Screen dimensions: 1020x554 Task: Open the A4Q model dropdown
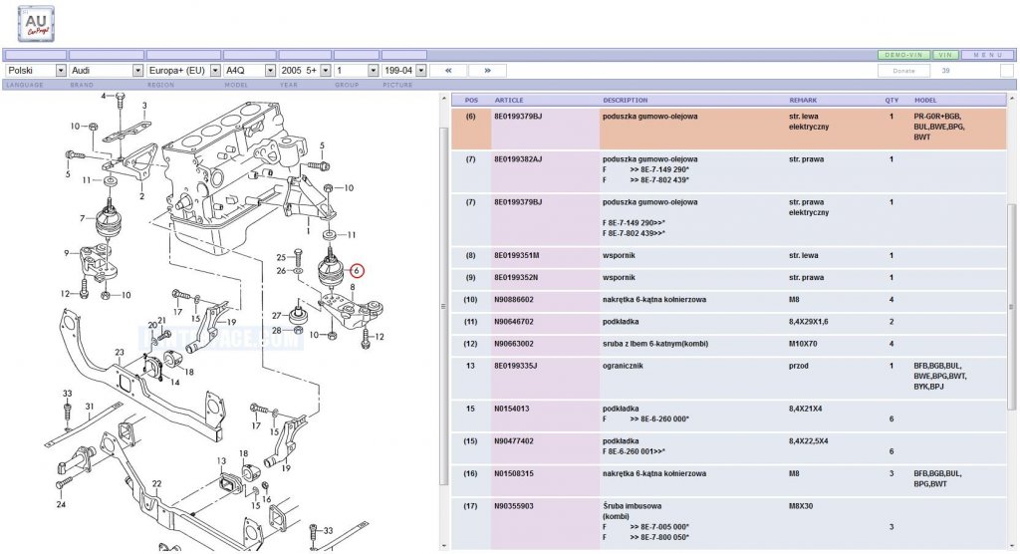point(250,71)
